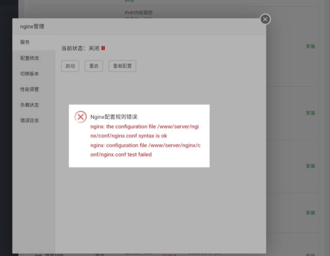The width and height of the screenshot is (330, 256).
Task: Click the 启动 button
Action: [x=70, y=66]
